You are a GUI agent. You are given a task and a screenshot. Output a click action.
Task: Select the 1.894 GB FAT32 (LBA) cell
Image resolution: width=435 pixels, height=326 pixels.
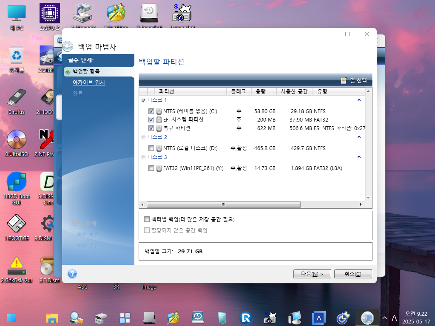tap(316, 168)
